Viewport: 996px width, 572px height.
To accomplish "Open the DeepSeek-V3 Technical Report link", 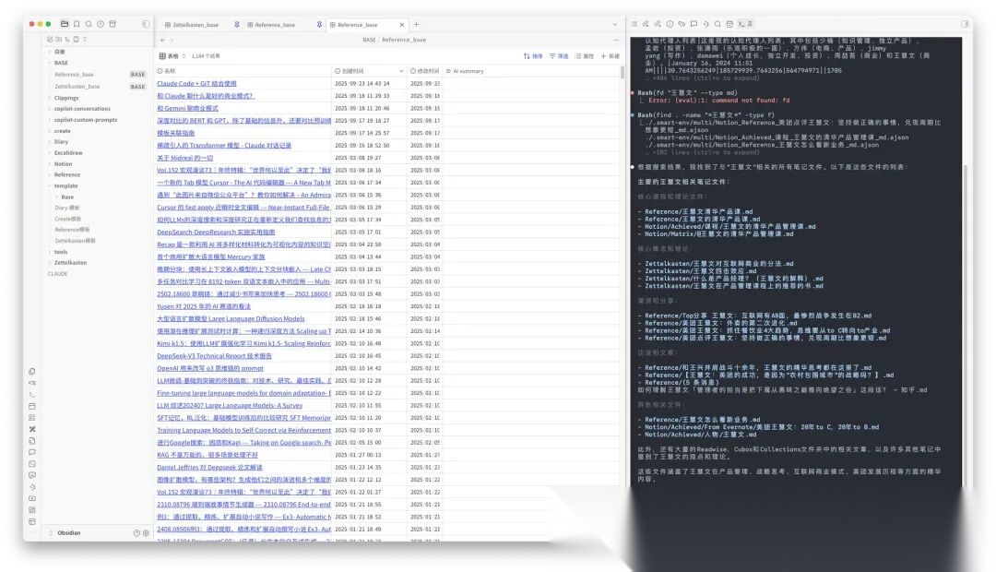I will pos(214,356).
